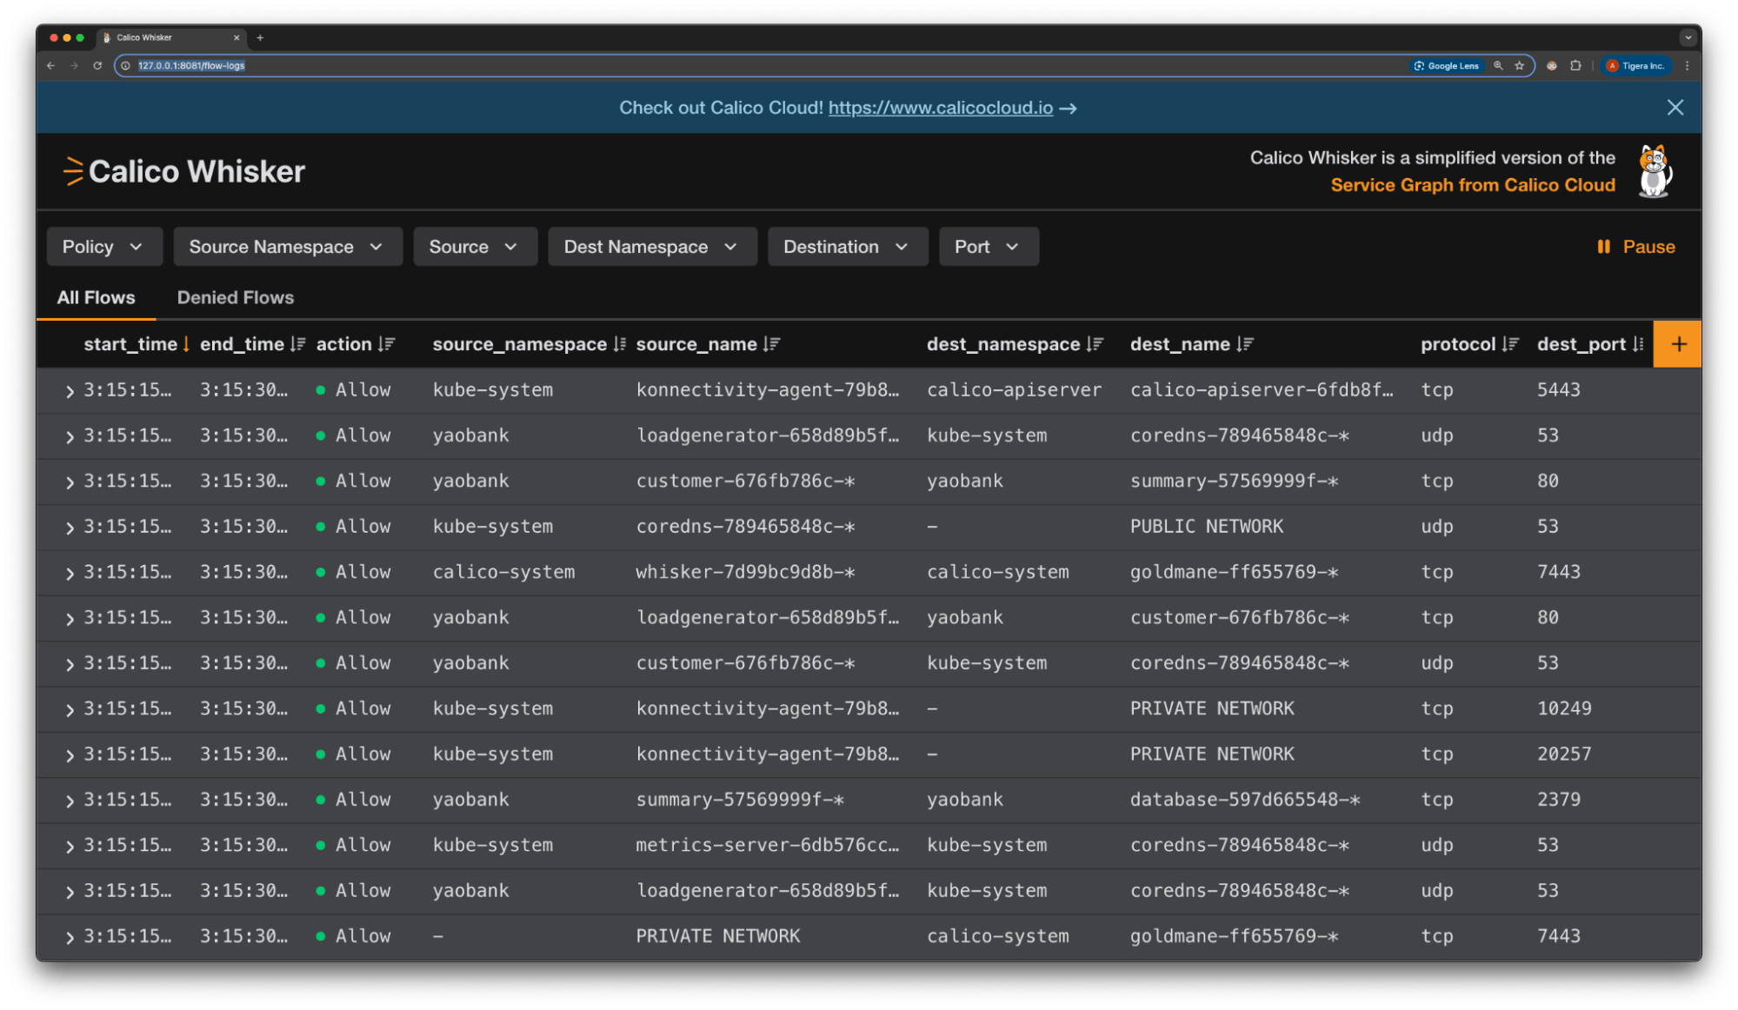Expand the whisker to goldmane flow row
Screen dimensions: 1738x1010
pyautogui.click(x=70, y=574)
